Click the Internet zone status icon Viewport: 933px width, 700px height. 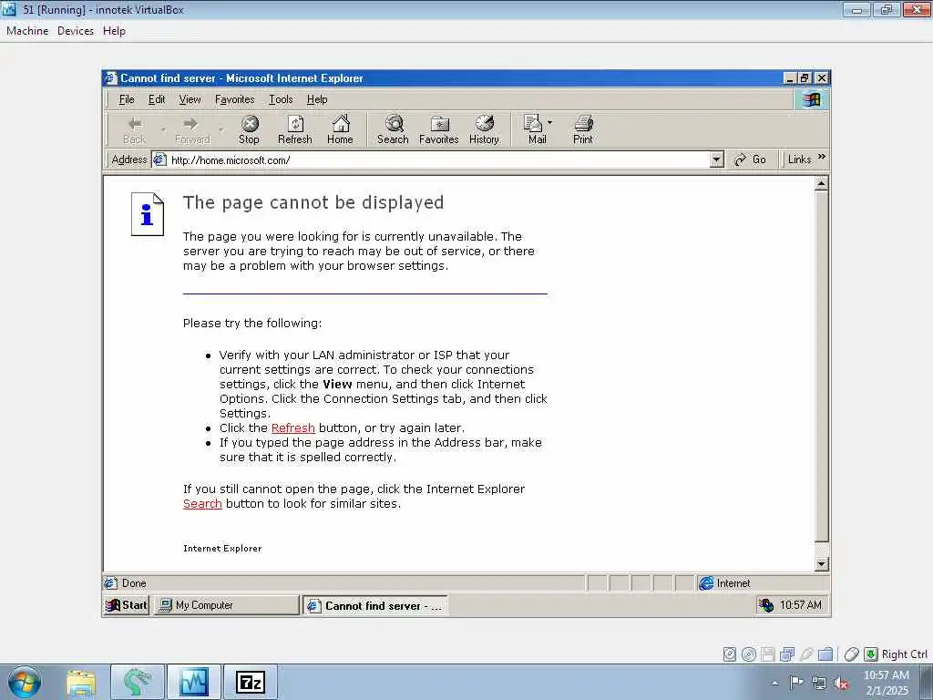706,583
